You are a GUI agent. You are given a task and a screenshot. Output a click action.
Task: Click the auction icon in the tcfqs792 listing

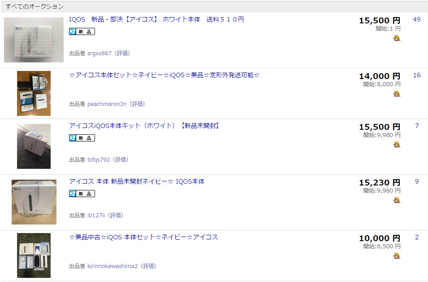(x=397, y=145)
